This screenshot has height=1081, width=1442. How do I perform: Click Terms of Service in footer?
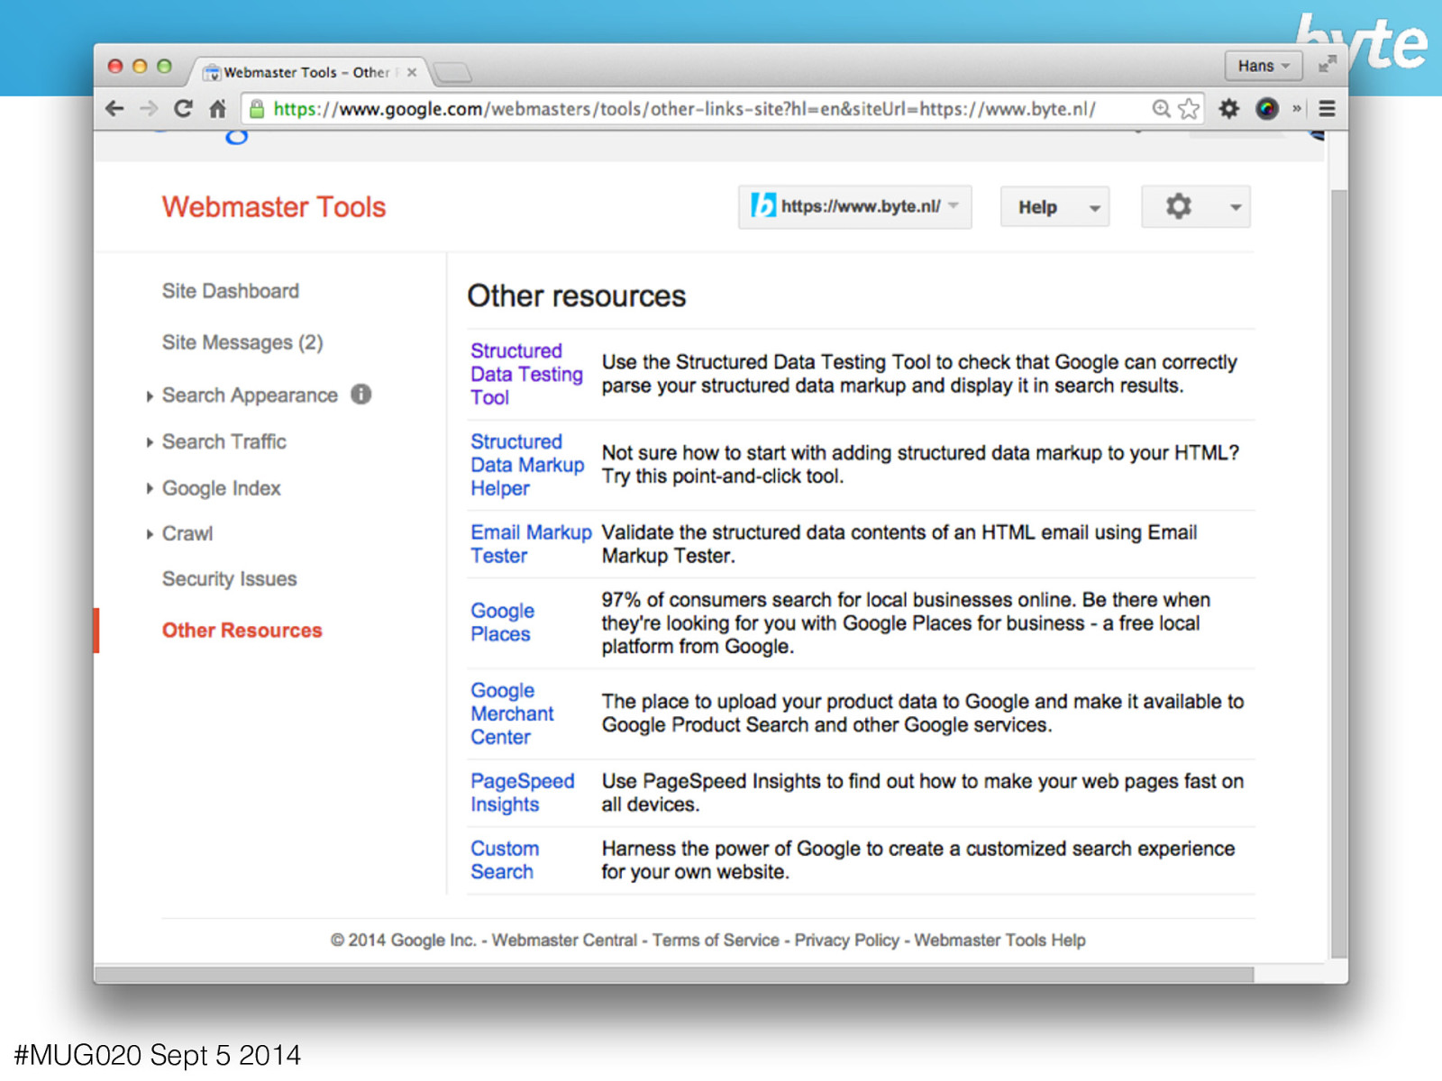716,940
